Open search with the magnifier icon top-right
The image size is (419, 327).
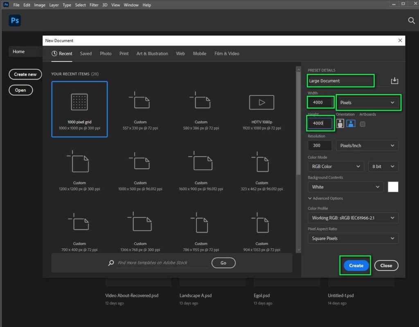coord(411,20)
